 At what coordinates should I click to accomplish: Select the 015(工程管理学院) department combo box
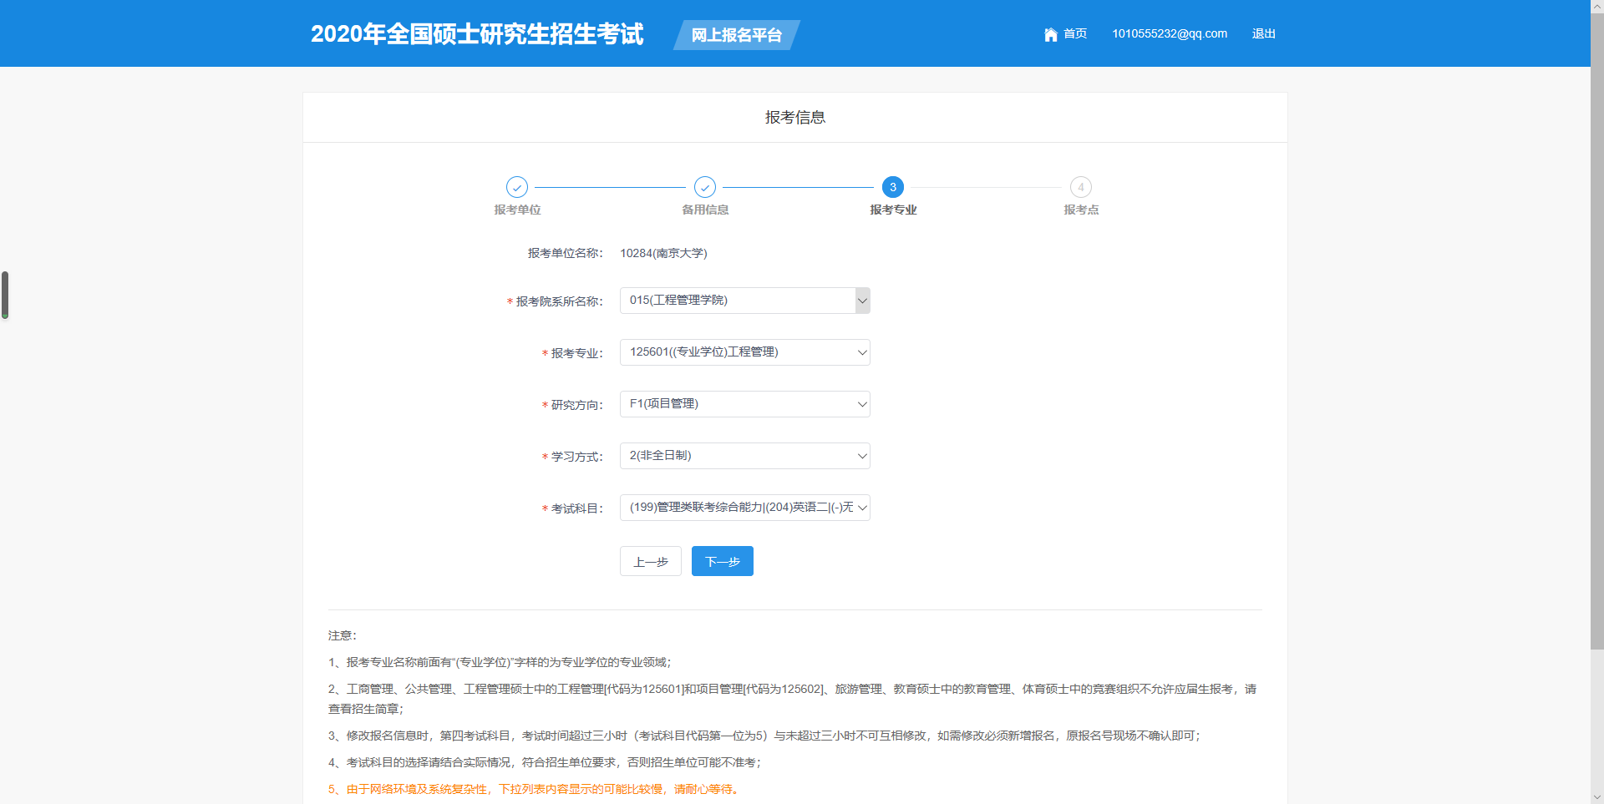pyautogui.click(x=737, y=301)
